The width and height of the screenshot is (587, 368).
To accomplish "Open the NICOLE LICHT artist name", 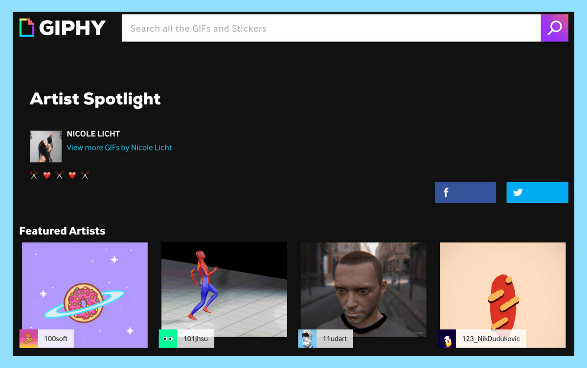I will tap(93, 134).
